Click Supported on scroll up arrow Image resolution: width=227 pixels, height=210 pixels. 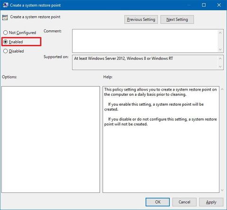click(x=220, y=59)
